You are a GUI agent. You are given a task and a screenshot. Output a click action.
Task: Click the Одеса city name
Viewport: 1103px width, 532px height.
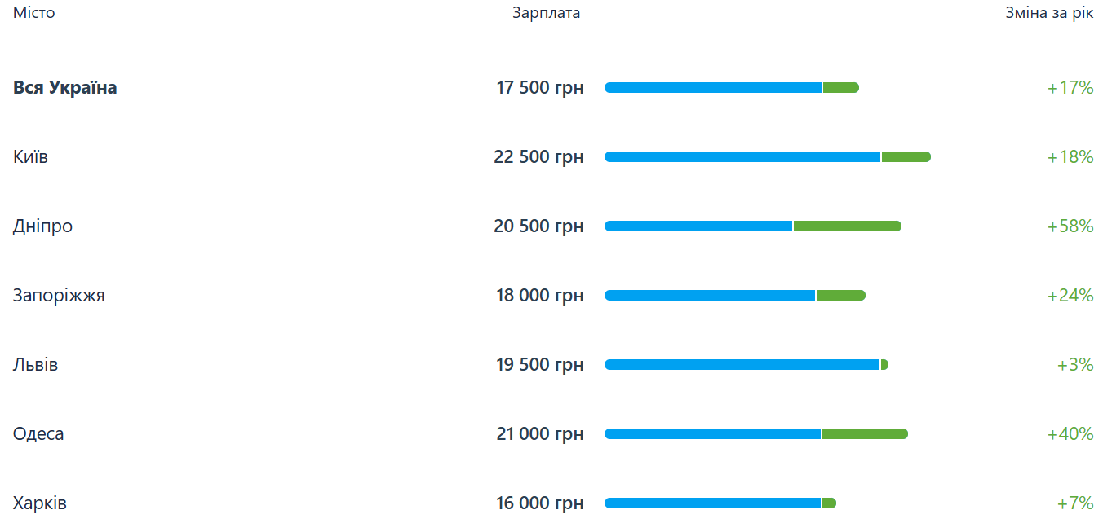pyautogui.click(x=38, y=433)
